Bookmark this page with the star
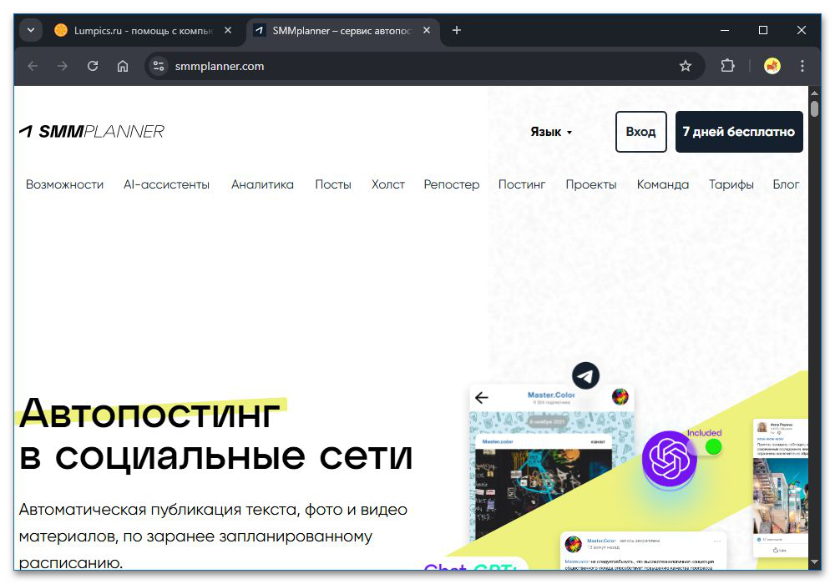Viewport: 835px width, 584px height. pos(686,66)
